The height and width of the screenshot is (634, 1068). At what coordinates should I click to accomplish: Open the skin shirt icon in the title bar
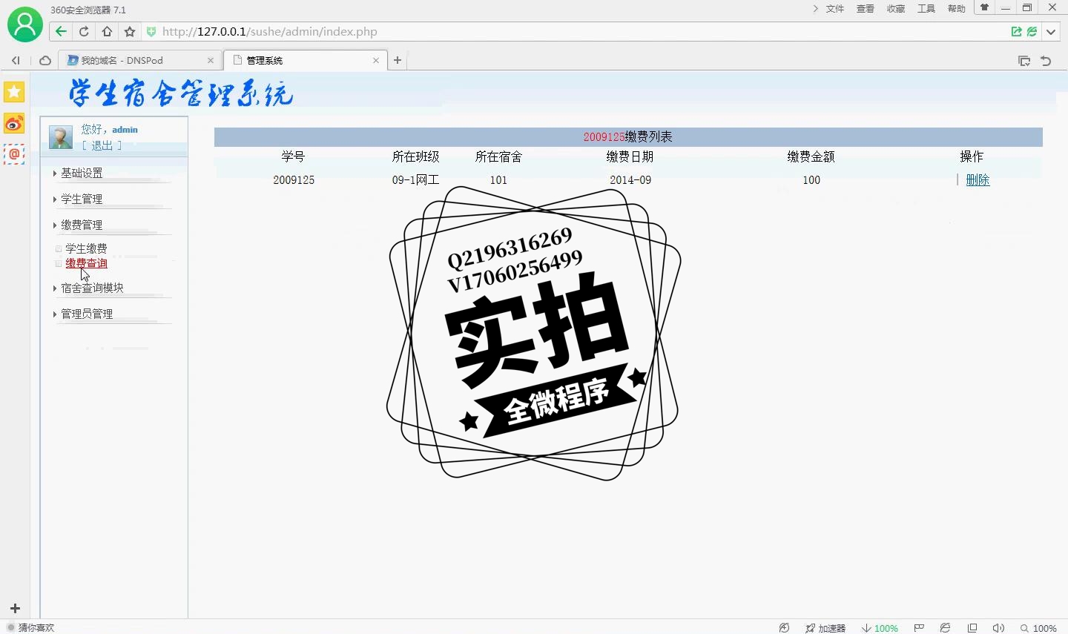tap(984, 8)
